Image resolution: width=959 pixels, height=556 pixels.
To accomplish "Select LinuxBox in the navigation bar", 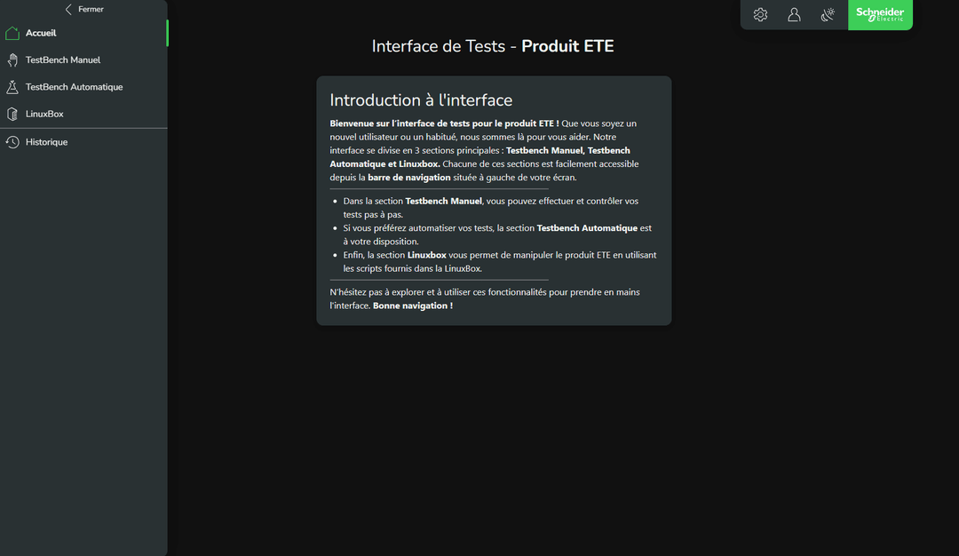I will [44, 114].
